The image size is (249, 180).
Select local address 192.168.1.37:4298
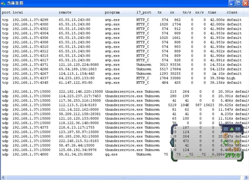tap(30, 20)
